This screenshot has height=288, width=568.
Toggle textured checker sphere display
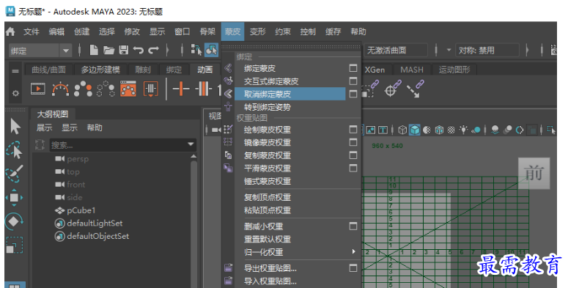pos(451,130)
